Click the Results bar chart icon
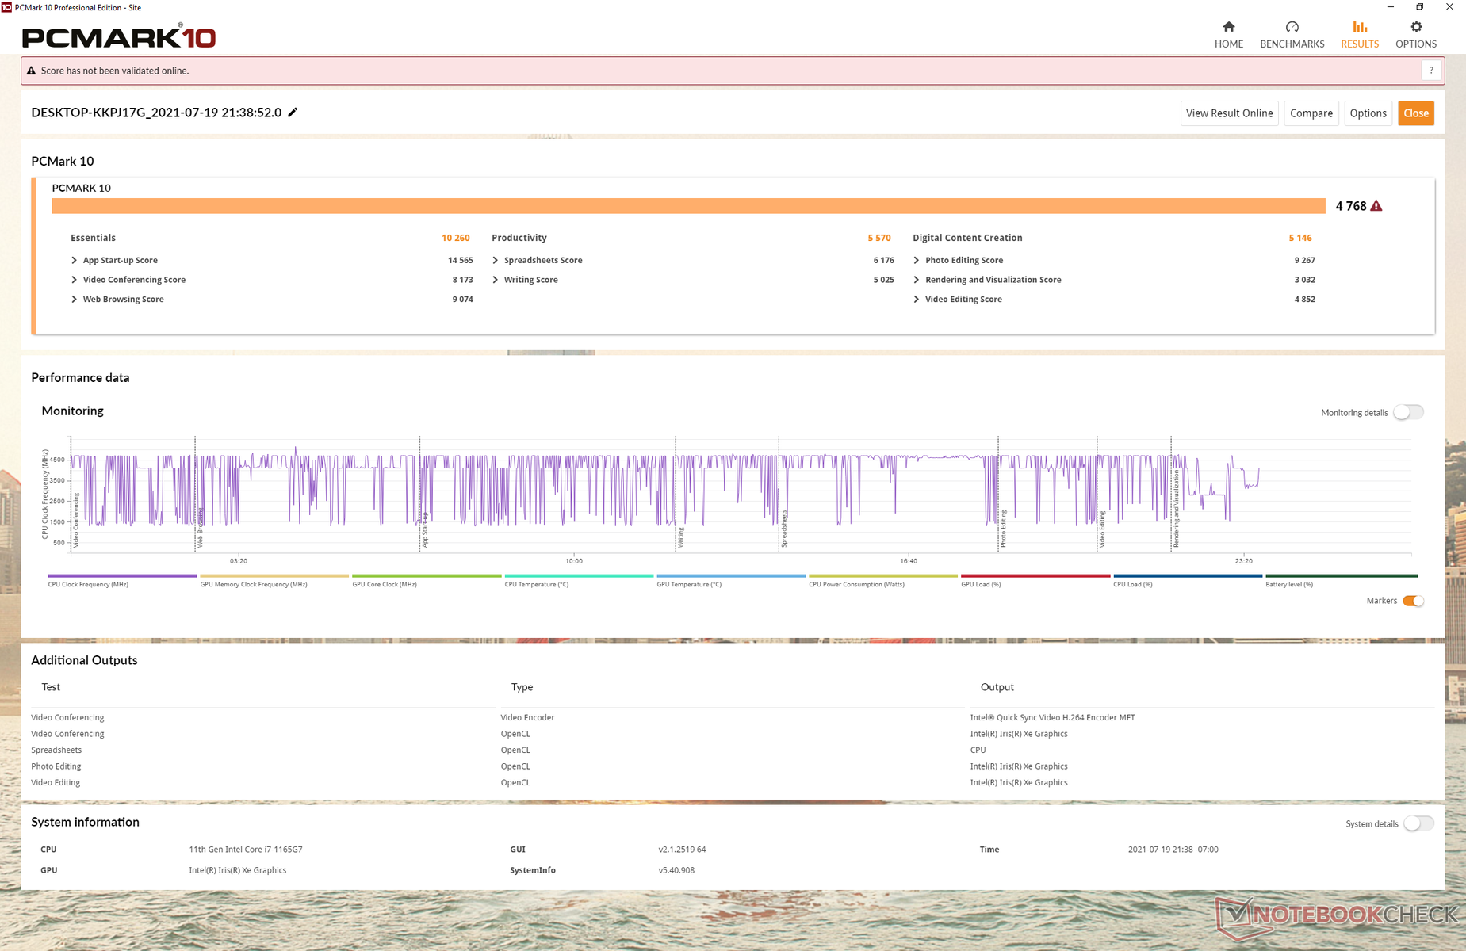Screen dimensions: 1466x951 1360,27
